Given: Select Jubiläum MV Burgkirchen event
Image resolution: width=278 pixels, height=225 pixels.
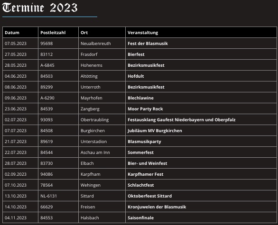Looking at the screenshot, I should pyautogui.click(x=155, y=131).
